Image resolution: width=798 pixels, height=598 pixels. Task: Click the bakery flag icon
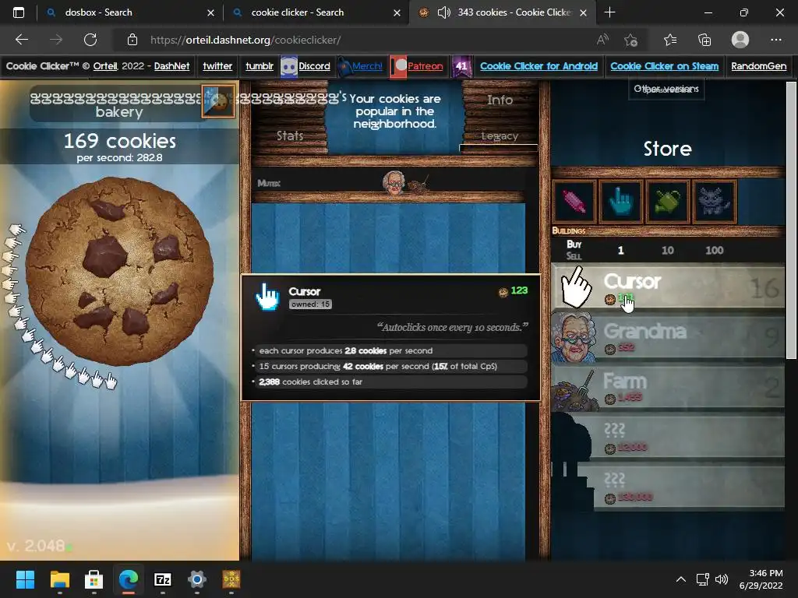pyautogui.click(x=218, y=101)
